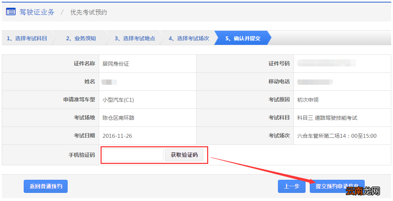Select step 3、选择考试地点
Image resolution: width=393 pixels, height=201 pixels.
[x=135, y=39]
